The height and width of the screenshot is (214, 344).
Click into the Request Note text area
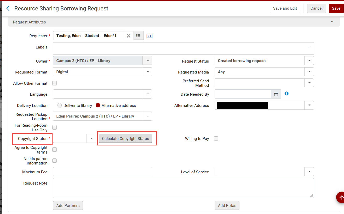[x=183, y=188]
